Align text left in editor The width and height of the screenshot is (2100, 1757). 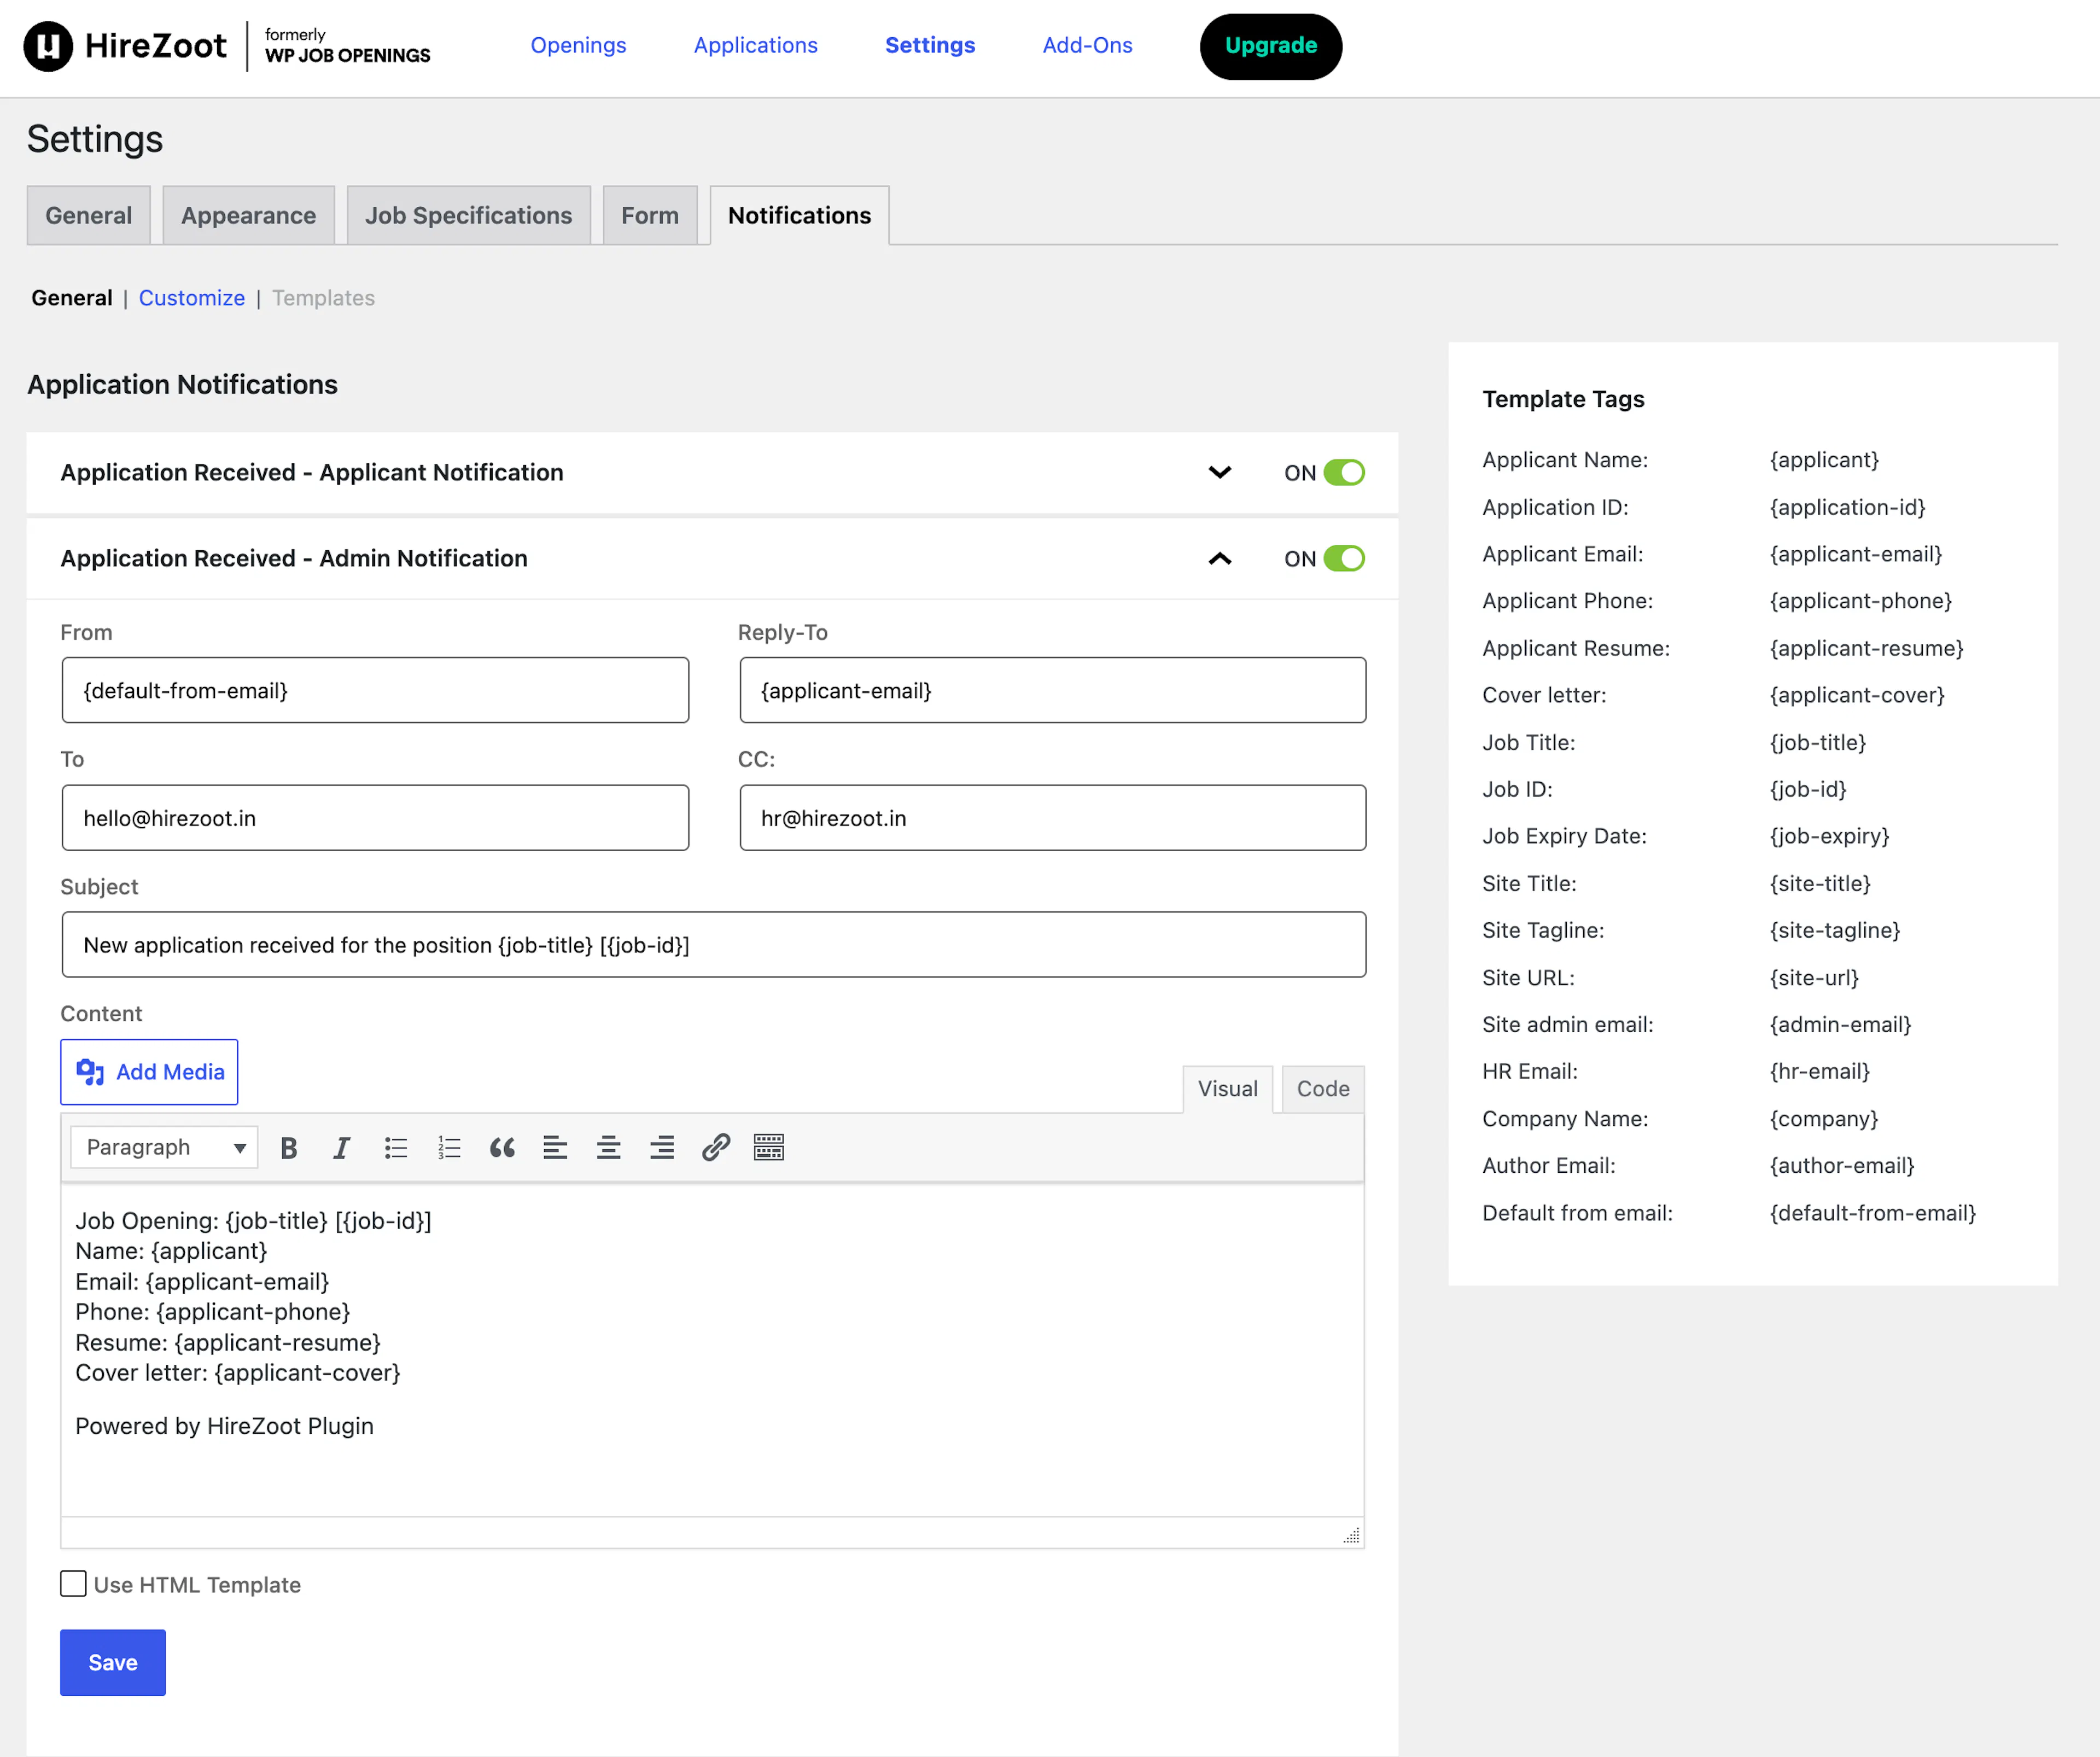(x=555, y=1147)
